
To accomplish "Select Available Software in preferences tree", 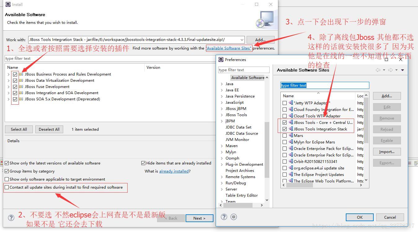I will click(248, 77).
